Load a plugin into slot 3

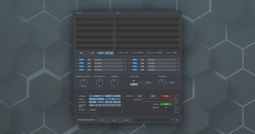[89, 66]
